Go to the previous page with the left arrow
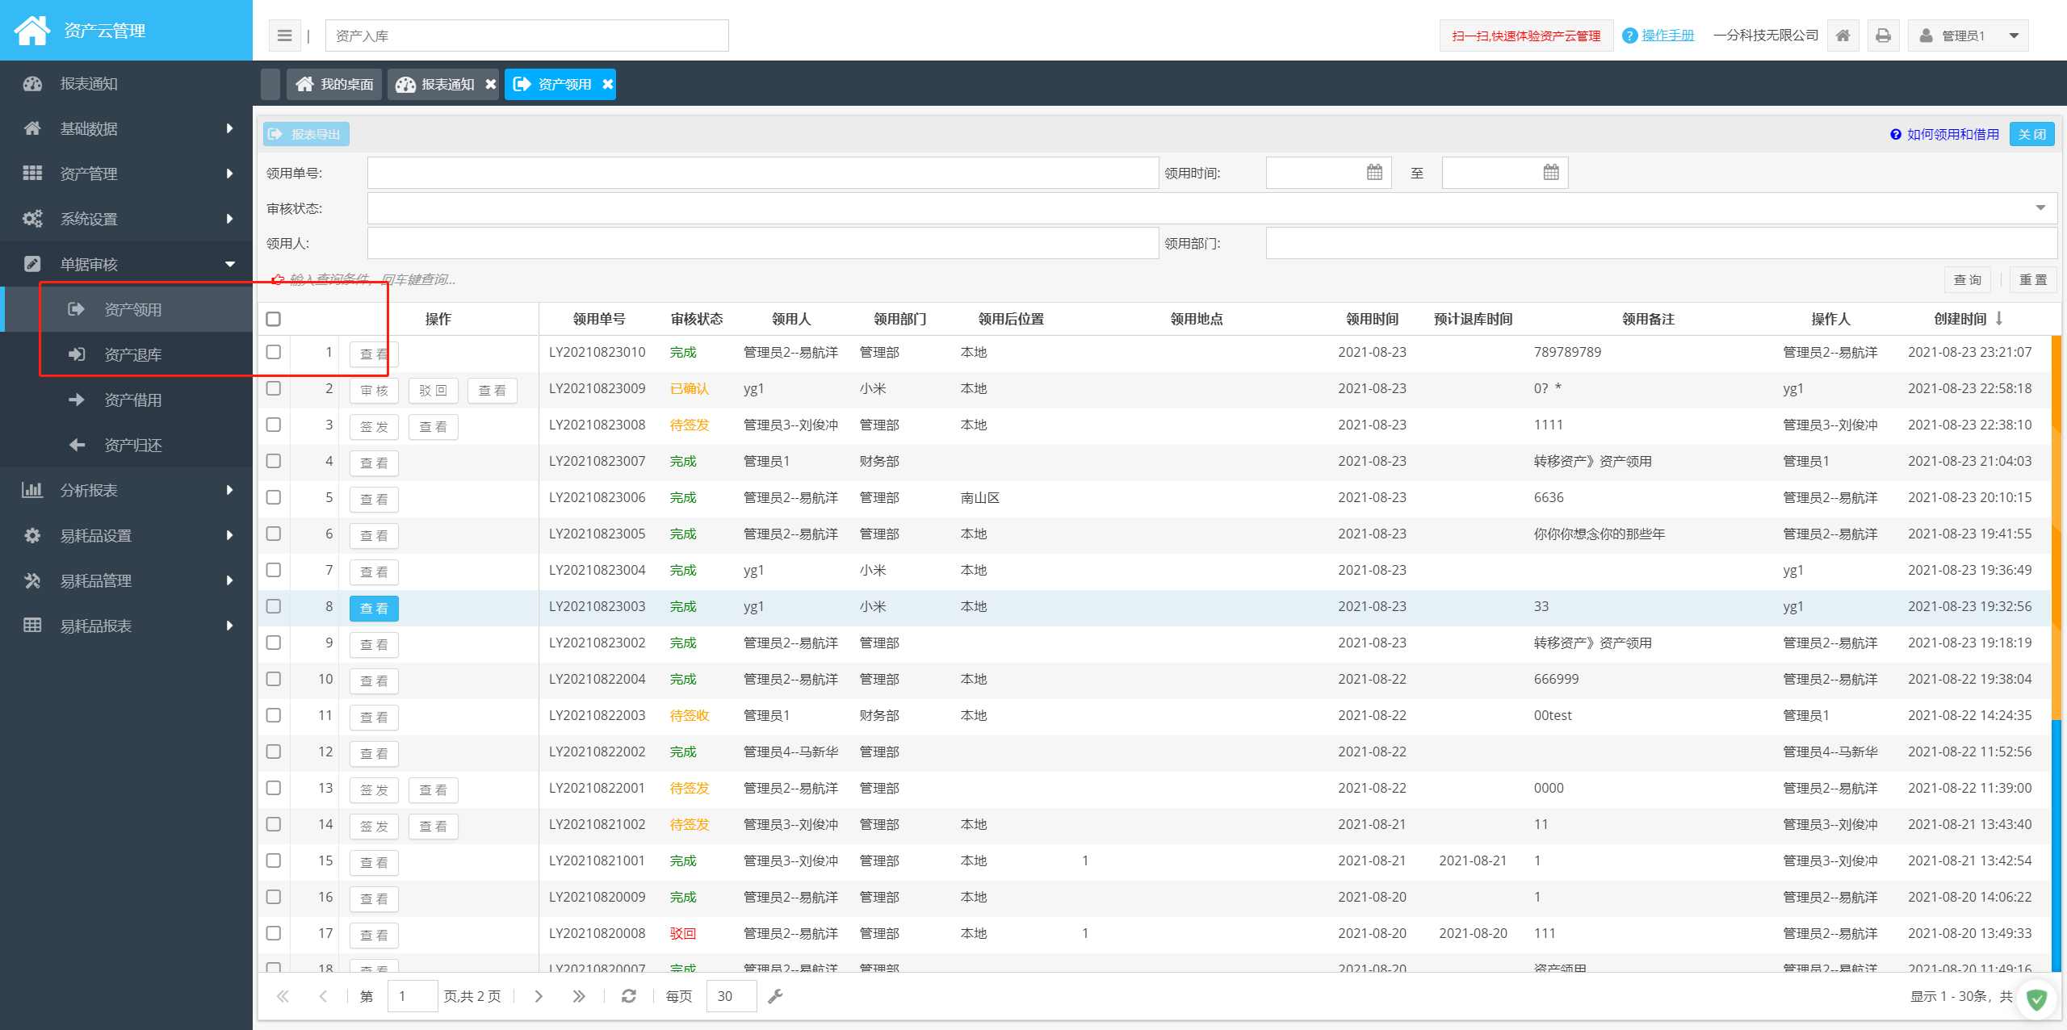Image resolution: width=2067 pixels, height=1030 pixels. point(323,996)
